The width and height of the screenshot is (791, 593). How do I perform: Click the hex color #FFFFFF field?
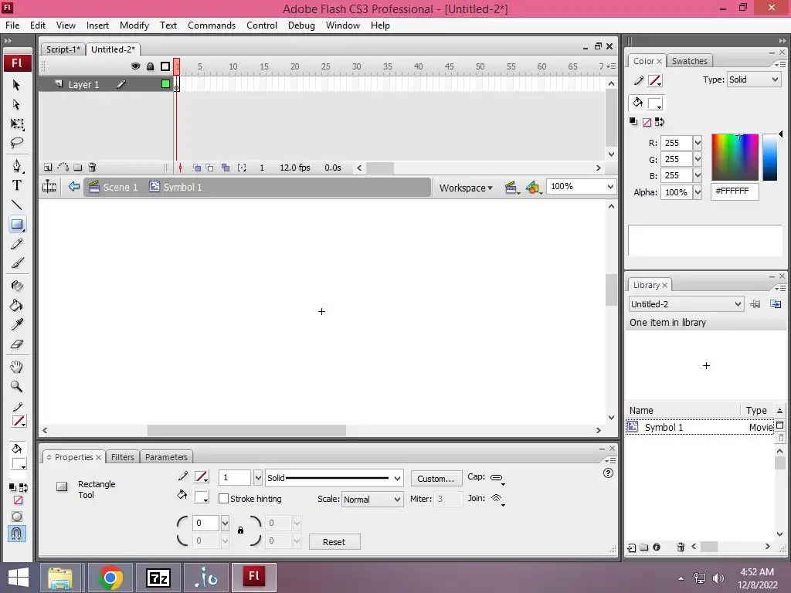click(x=735, y=191)
